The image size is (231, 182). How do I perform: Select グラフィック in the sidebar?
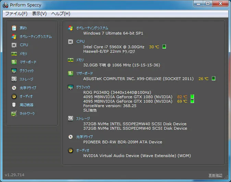tap(27, 71)
